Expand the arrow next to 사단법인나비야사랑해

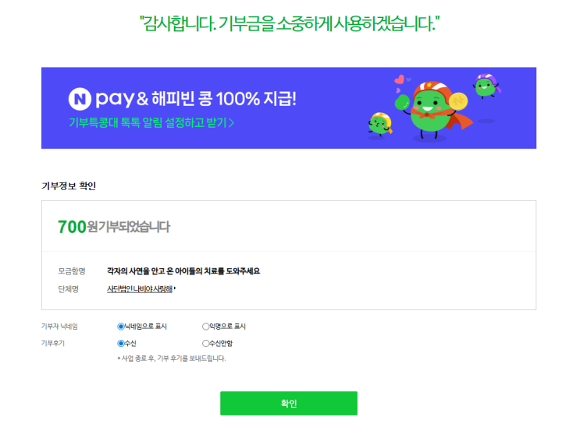(175, 288)
